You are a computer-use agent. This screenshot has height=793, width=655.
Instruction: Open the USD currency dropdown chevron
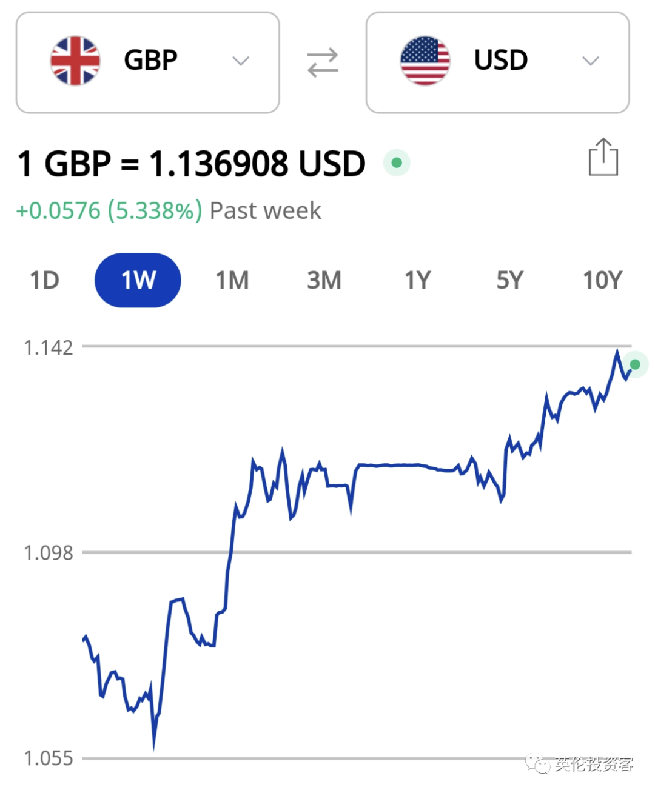click(x=591, y=61)
